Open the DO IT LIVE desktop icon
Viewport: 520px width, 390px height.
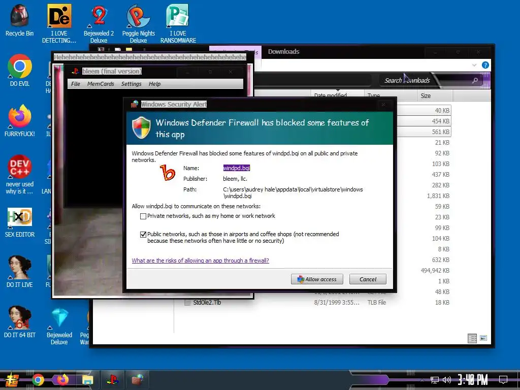pos(20,271)
